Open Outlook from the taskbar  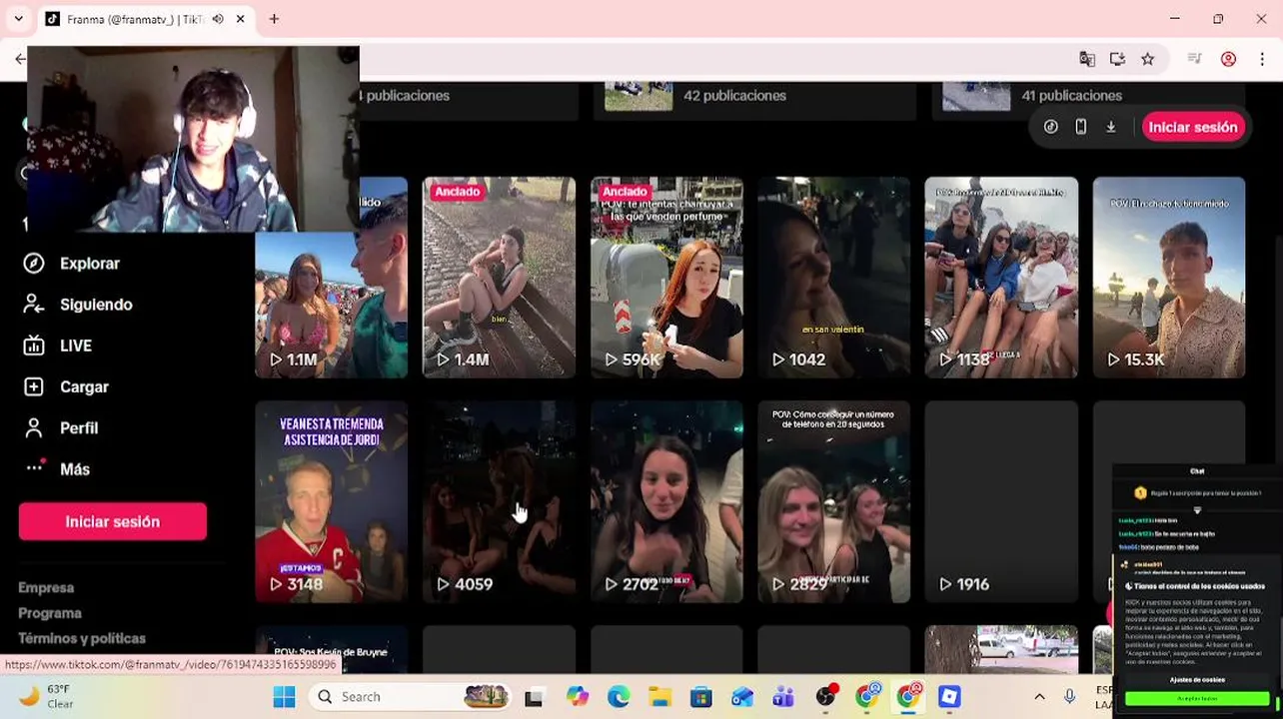(742, 696)
